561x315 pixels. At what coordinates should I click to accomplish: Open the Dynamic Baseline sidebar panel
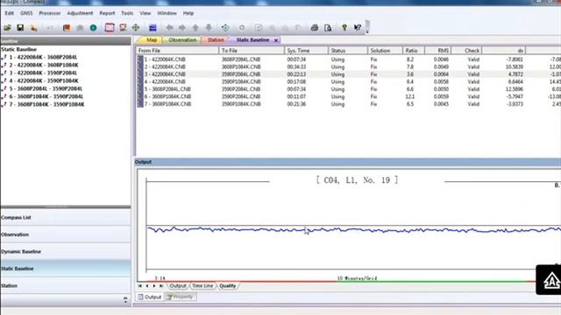tap(66, 251)
